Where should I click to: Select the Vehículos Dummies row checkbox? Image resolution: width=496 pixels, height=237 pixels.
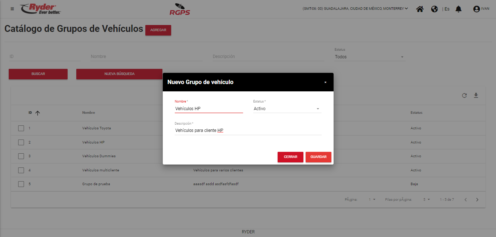[x=21, y=156]
